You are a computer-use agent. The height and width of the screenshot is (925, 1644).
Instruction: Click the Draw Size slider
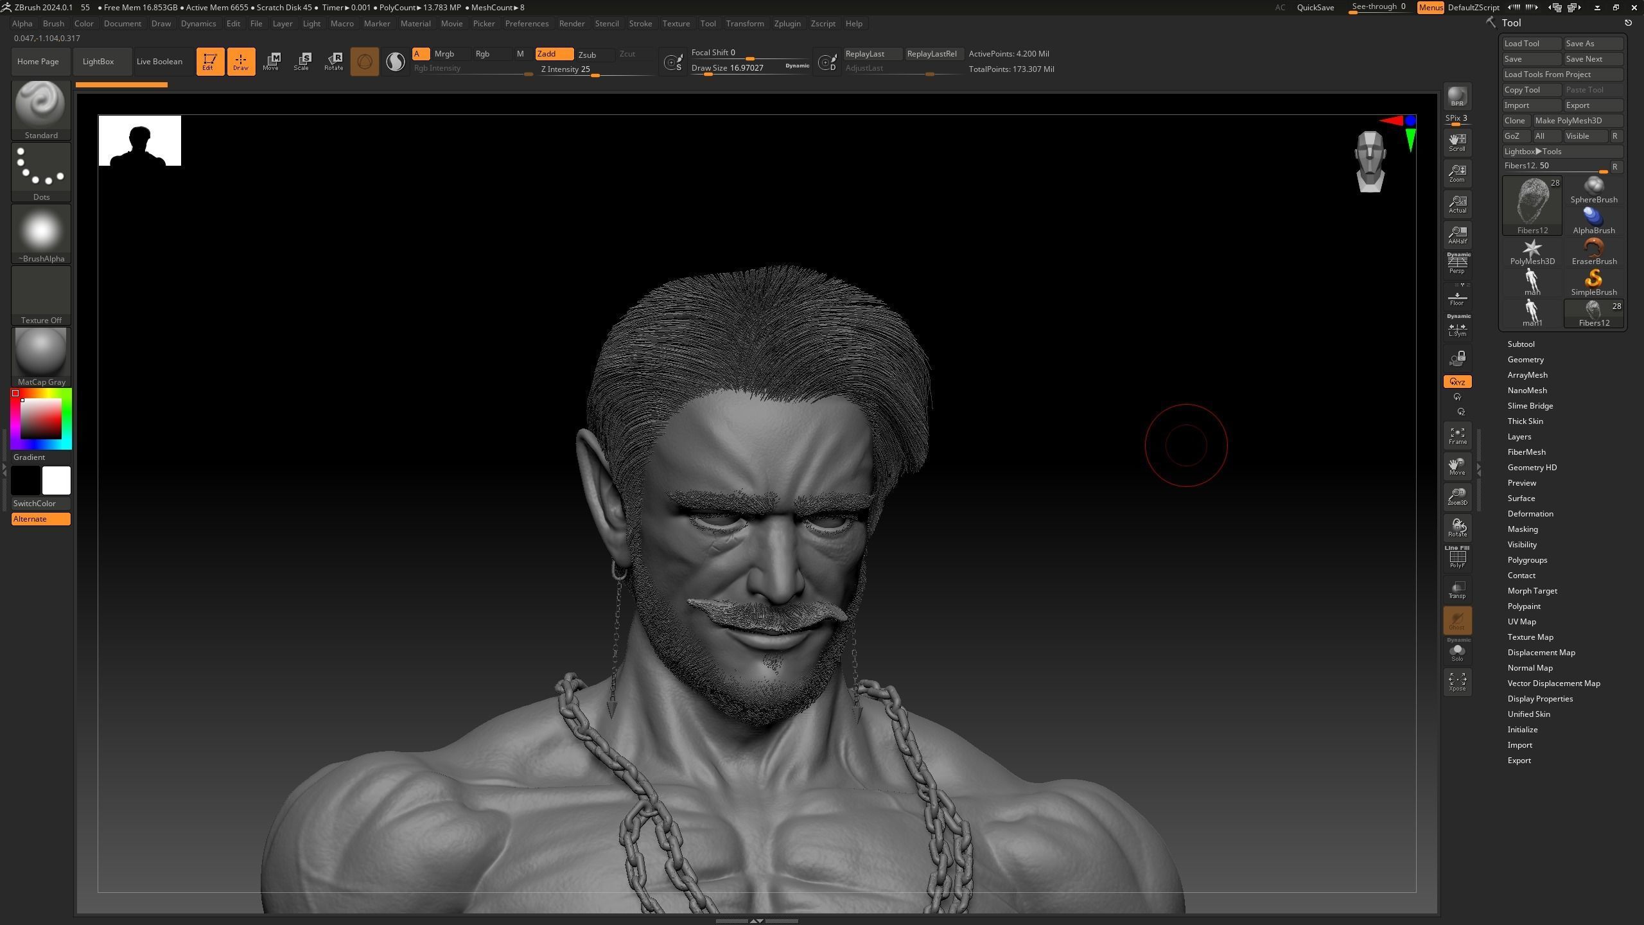pos(750,69)
